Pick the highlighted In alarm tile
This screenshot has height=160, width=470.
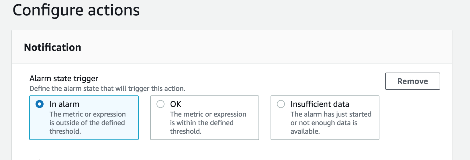84,118
